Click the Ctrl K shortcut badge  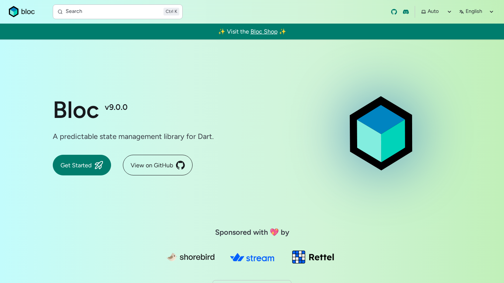point(171,12)
